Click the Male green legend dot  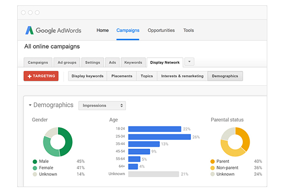pyautogui.click(x=35, y=161)
